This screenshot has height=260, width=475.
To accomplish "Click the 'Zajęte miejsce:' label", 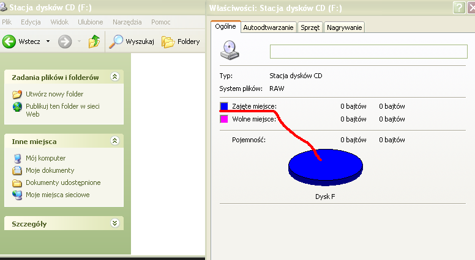I will (254, 106).
